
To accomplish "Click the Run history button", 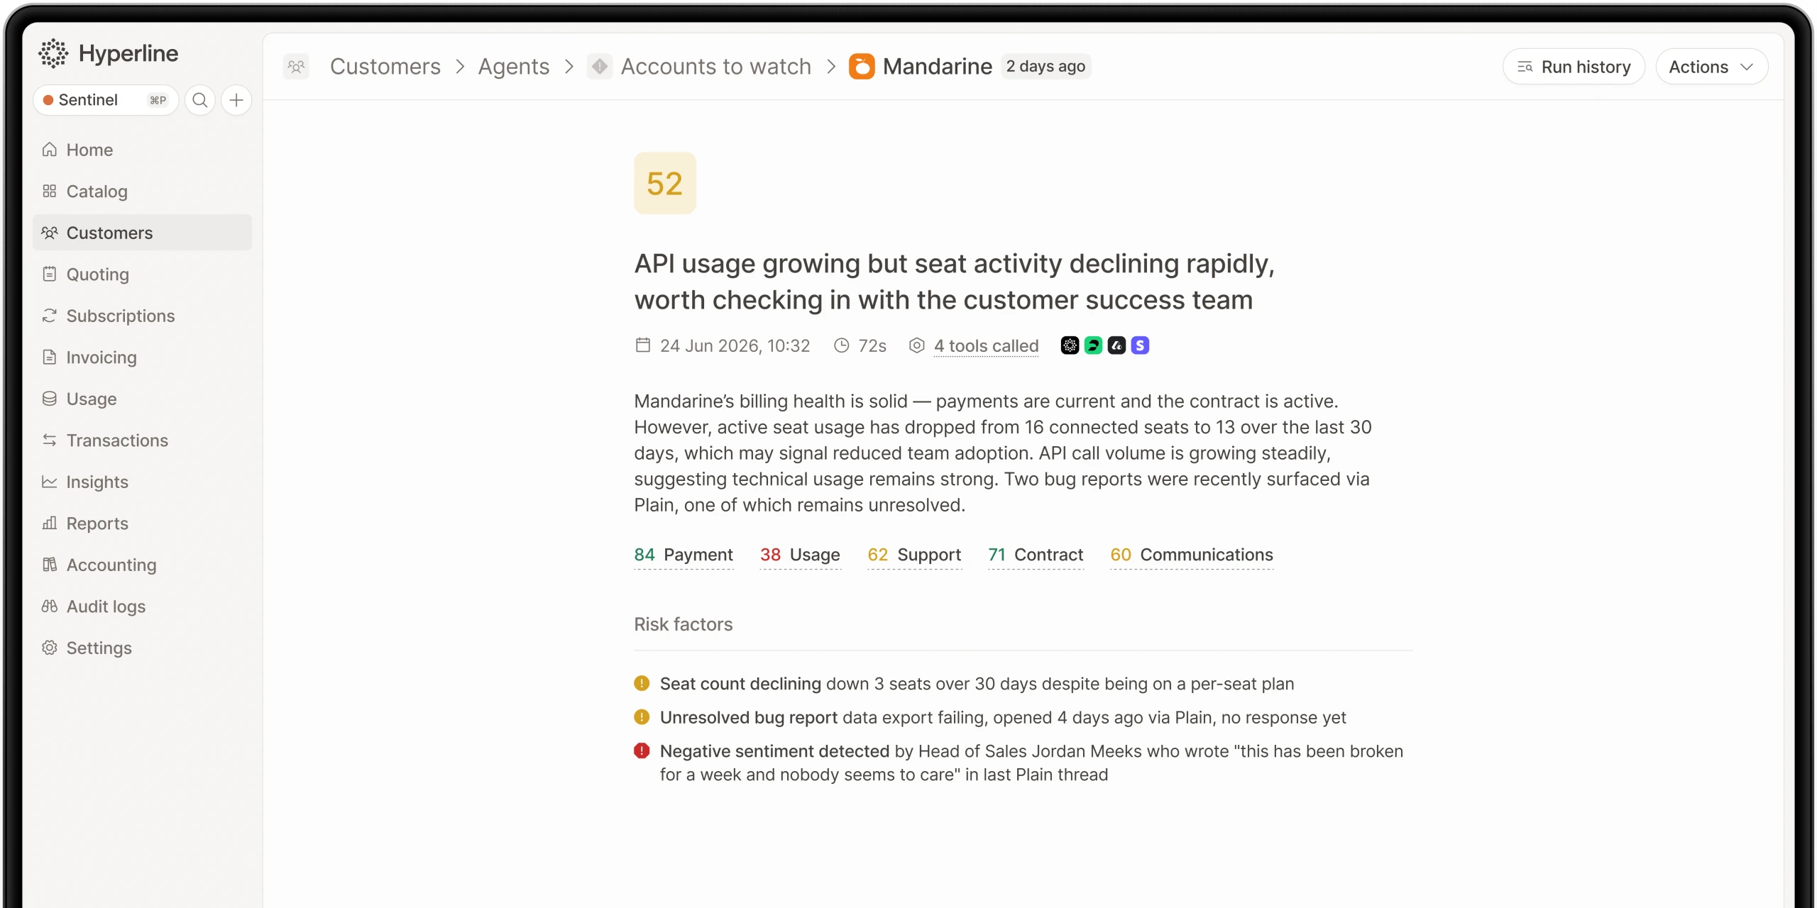I will coord(1574,67).
